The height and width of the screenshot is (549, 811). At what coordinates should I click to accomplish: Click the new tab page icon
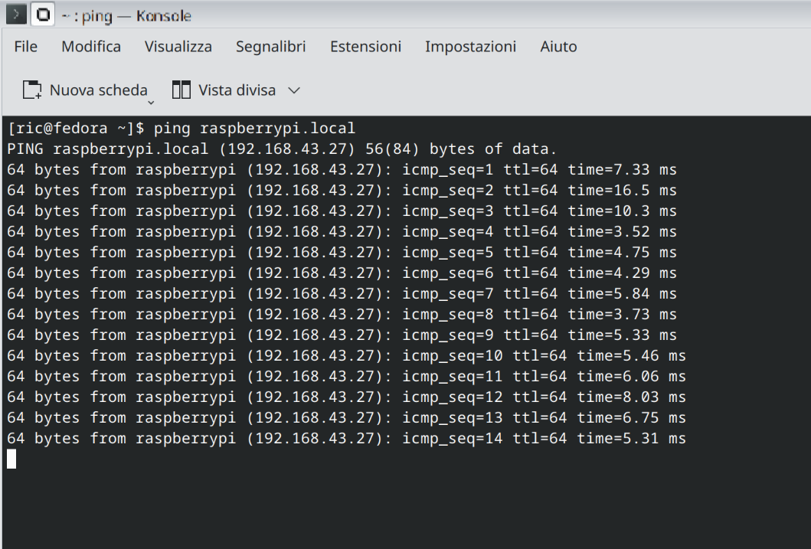tap(32, 90)
